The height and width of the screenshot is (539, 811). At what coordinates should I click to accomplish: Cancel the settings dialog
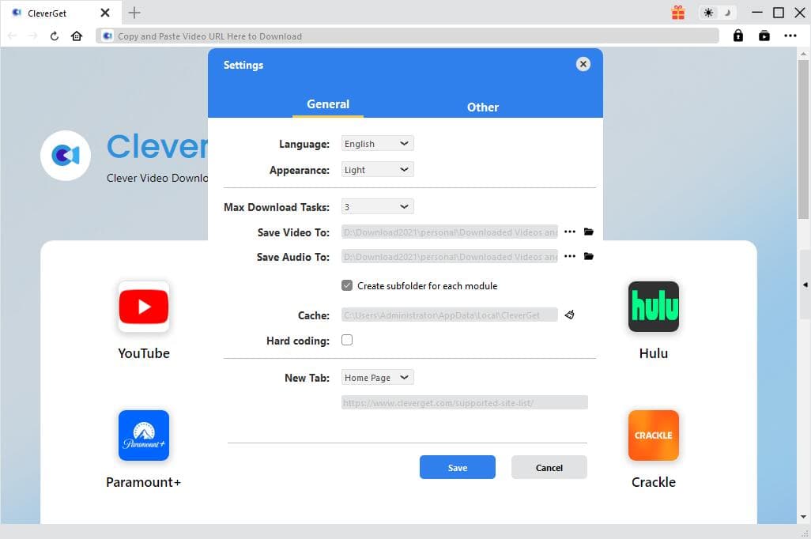point(549,467)
